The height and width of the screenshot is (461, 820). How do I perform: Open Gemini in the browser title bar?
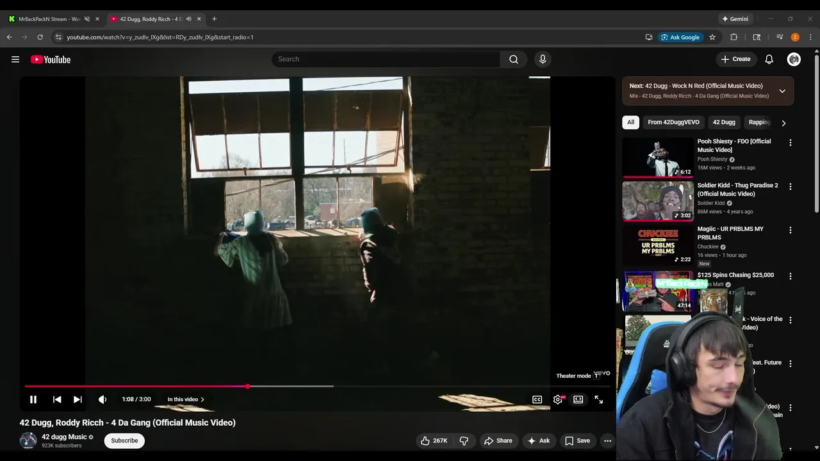735,19
